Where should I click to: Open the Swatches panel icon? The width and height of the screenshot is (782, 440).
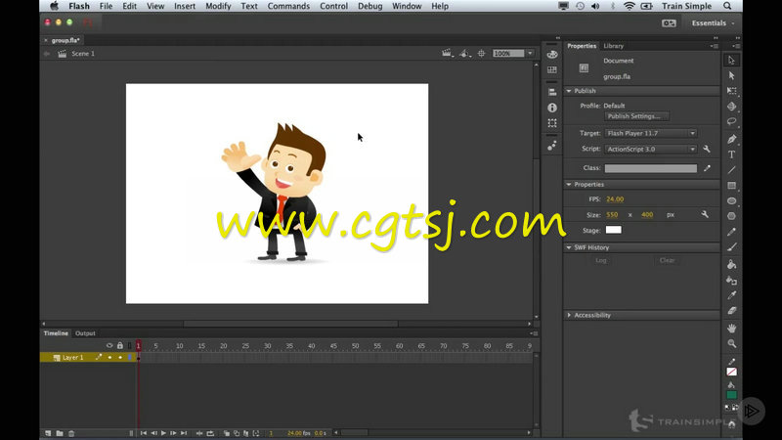(x=551, y=69)
